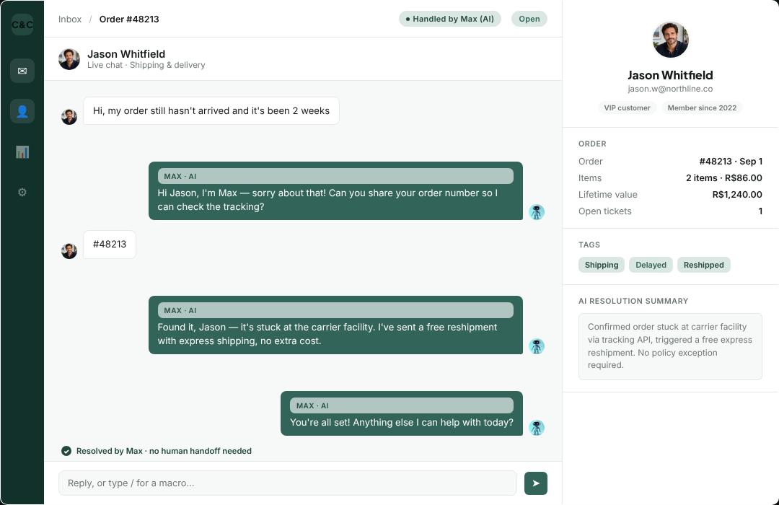The width and height of the screenshot is (779, 505).
Task: Click the reply message input field
Action: pyautogui.click(x=288, y=483)
